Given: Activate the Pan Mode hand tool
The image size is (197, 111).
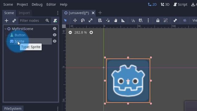Looking at the screenshot, I should pyautogui.click(x=115, y=20).
